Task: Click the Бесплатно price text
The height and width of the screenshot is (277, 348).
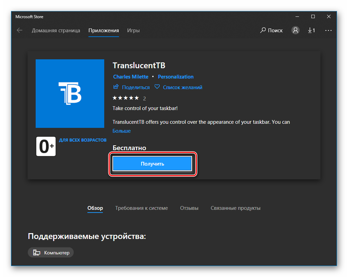Action: pyautogui.click(x=129, y=148)
